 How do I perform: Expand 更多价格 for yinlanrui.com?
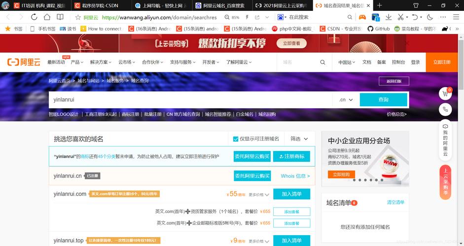[259, 195]
